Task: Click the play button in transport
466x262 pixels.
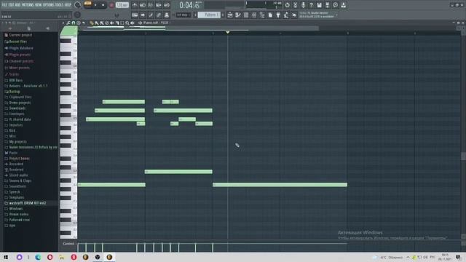Action: (95, 5)
